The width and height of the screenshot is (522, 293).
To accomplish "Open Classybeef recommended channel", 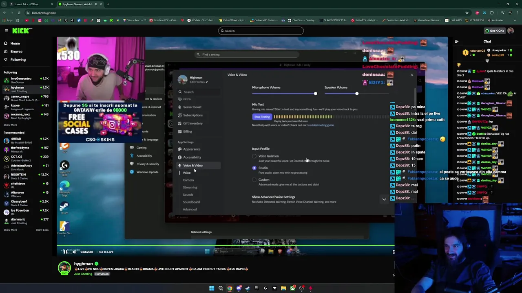I will tap(27, 203).
